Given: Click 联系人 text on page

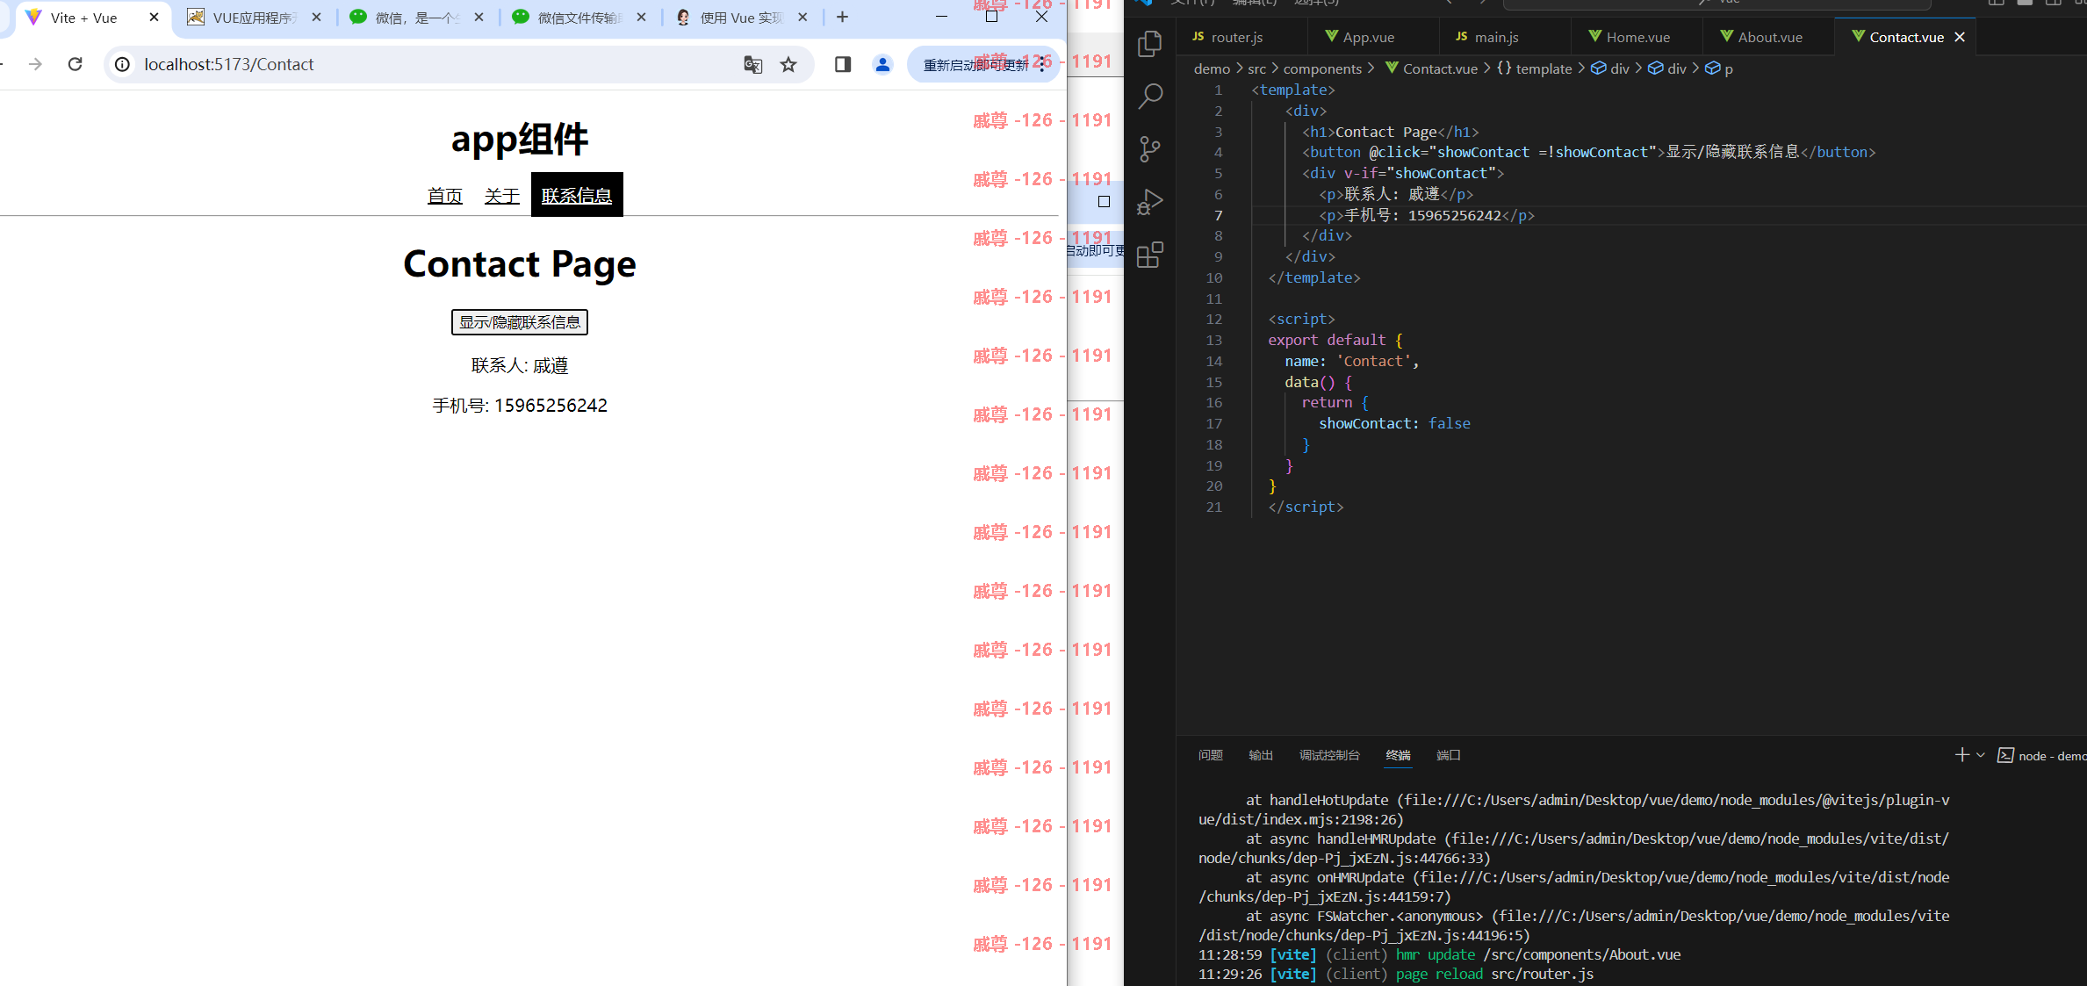Looking at the screenshot, I should [520, 365].
